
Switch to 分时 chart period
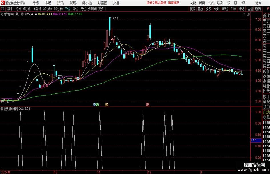(x=9, y=9)
